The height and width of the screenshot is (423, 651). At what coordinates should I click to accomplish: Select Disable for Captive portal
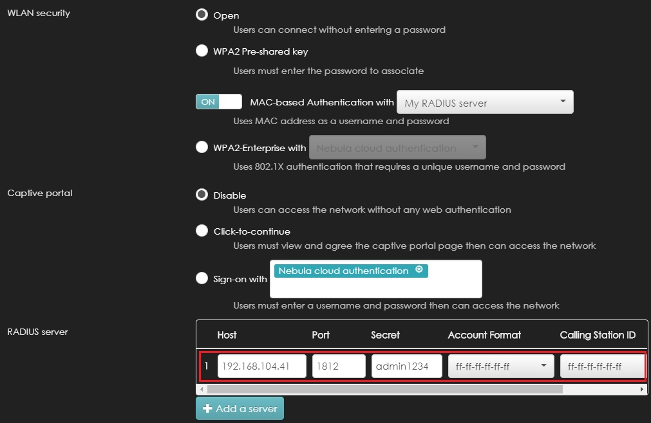202,194
